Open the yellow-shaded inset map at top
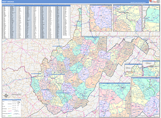Image resolution: width=161 pixels, height=118 pixels. (127, 18)
